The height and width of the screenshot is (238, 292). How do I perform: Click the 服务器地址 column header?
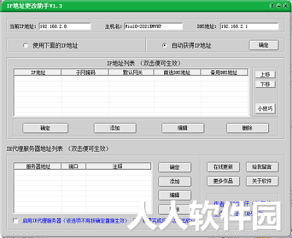pos(38,166)
